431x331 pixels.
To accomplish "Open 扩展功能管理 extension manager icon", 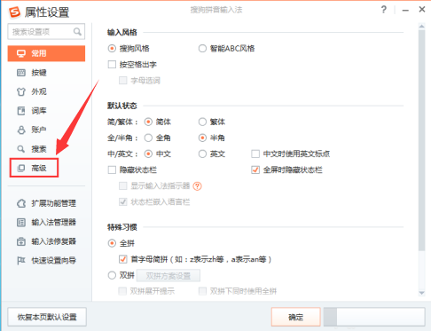I will [x=21, y=203].
